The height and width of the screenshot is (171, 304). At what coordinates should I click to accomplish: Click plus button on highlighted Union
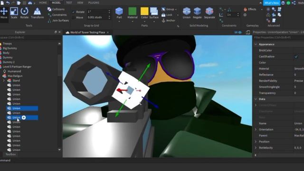pyautogui.click(x=24, y=117)
